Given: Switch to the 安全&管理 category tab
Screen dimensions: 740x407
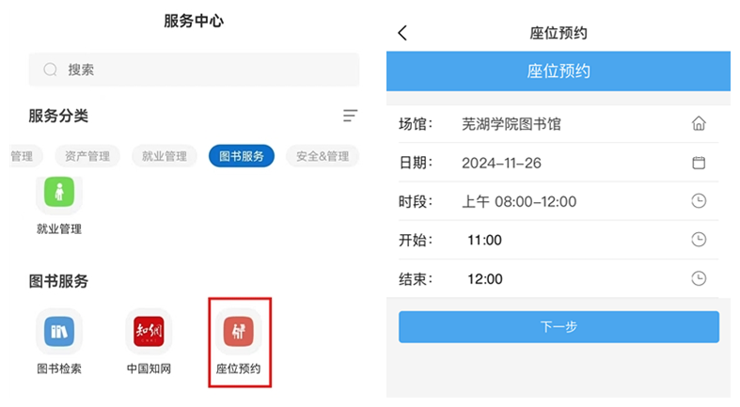Looking at the screenshot, I should [x=322, y=156].
